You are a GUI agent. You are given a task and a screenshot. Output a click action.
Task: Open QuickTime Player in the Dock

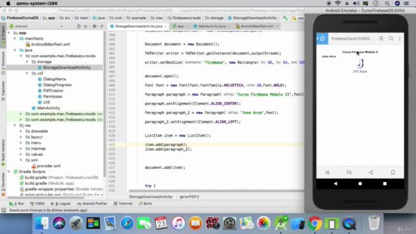349,223
